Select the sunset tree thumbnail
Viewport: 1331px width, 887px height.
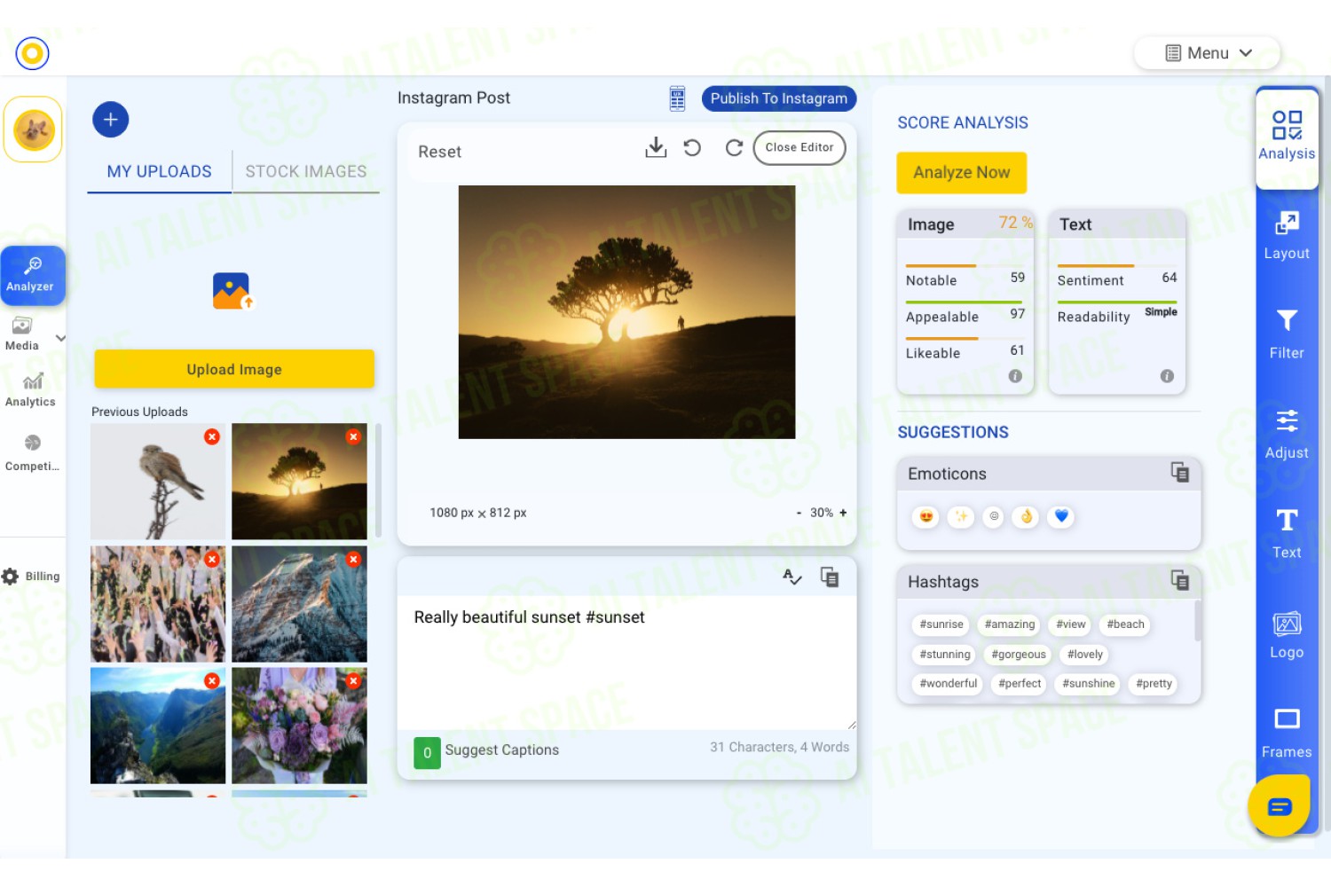299,482
